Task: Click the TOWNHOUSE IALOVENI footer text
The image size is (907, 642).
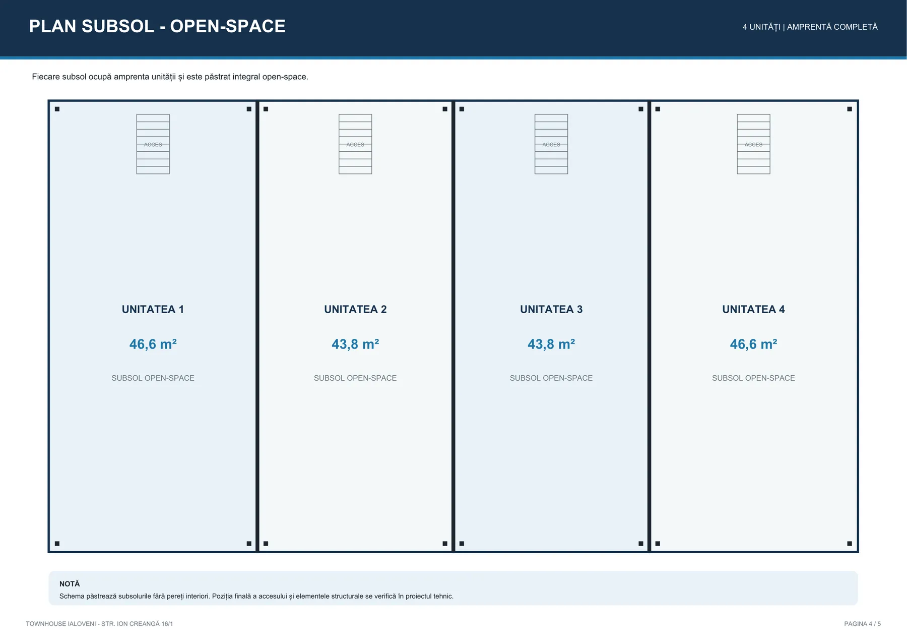Action: (x=99, y=624)
